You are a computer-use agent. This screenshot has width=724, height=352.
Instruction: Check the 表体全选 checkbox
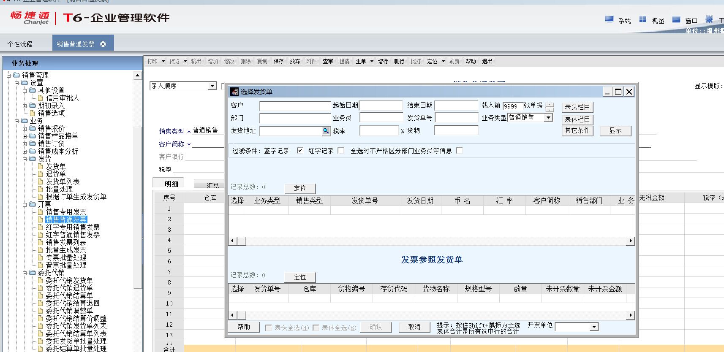(x=316, y=328)
